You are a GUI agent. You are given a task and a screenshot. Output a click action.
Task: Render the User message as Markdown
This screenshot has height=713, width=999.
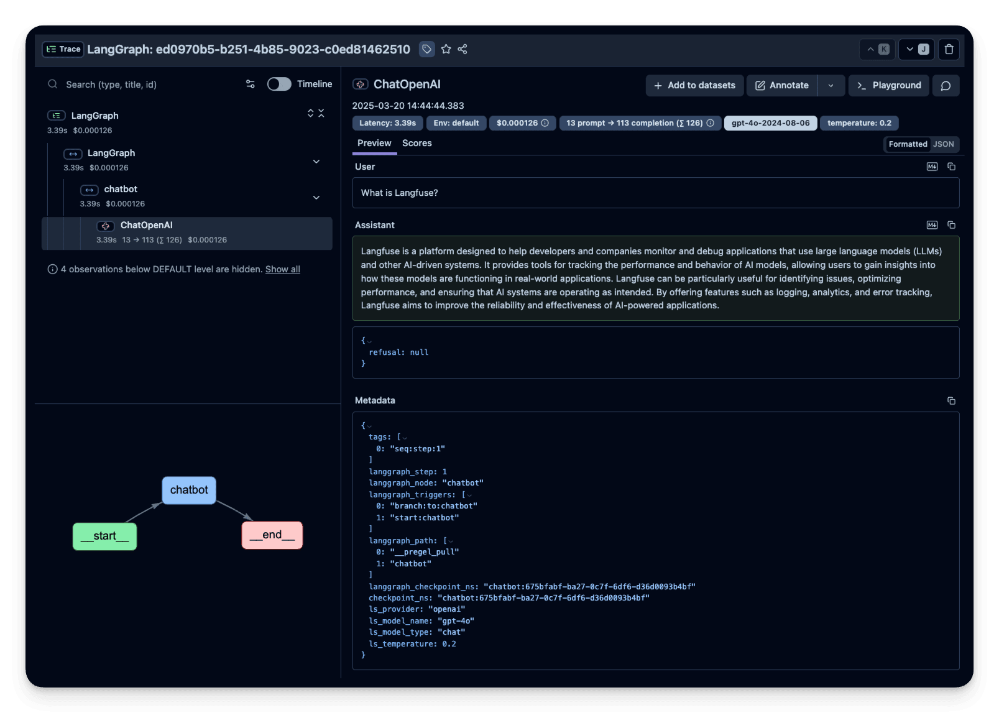click(932, 166)
